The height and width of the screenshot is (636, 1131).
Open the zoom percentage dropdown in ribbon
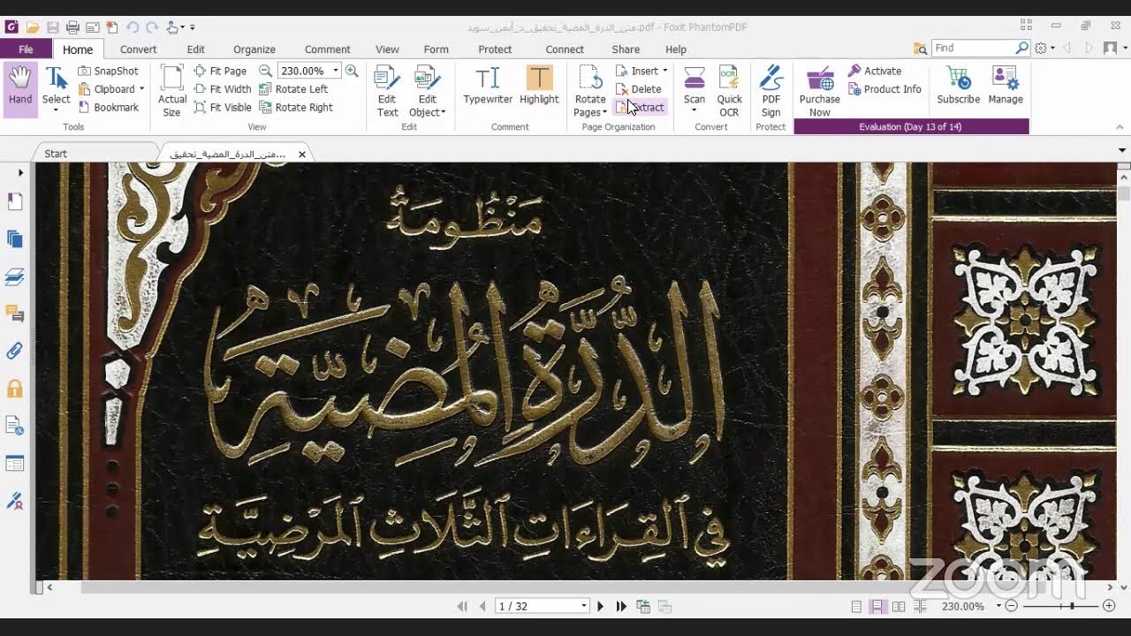click(x=335, y=71)
